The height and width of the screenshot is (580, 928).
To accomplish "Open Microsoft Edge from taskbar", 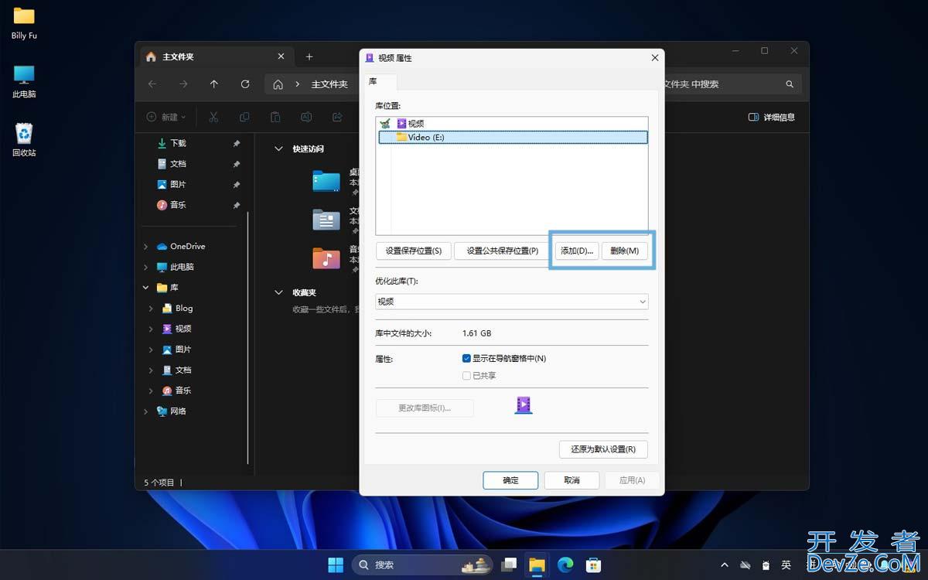I will tap(565, 565).
